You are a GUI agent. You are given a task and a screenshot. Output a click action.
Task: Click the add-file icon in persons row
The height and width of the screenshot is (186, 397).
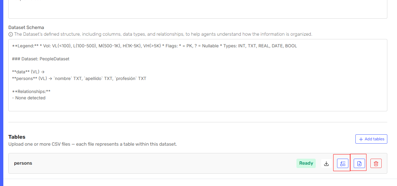pyautogui.click(x=359, y=163)
